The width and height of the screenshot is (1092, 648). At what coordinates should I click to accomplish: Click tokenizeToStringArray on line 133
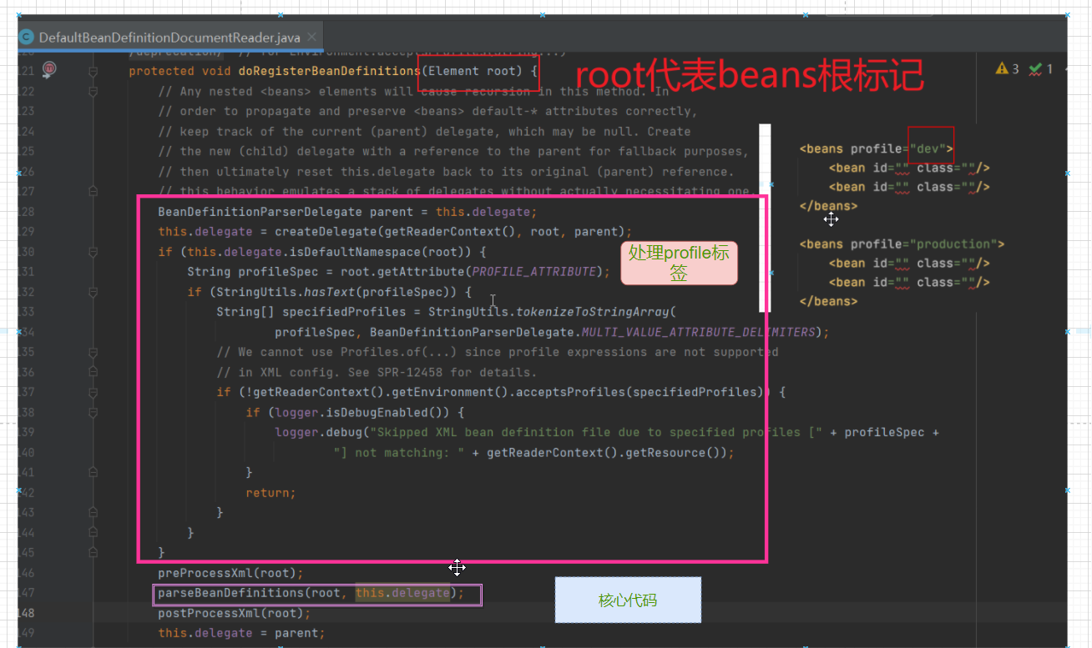[593, 312]
